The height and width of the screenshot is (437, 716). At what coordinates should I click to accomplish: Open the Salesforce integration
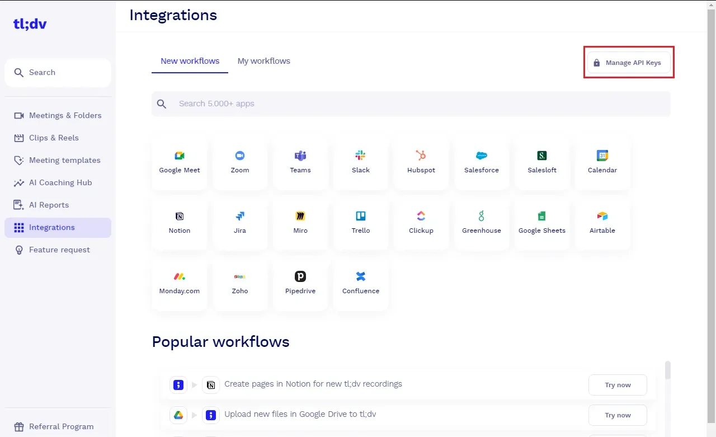pyautogui.click(x=482, y=162)
